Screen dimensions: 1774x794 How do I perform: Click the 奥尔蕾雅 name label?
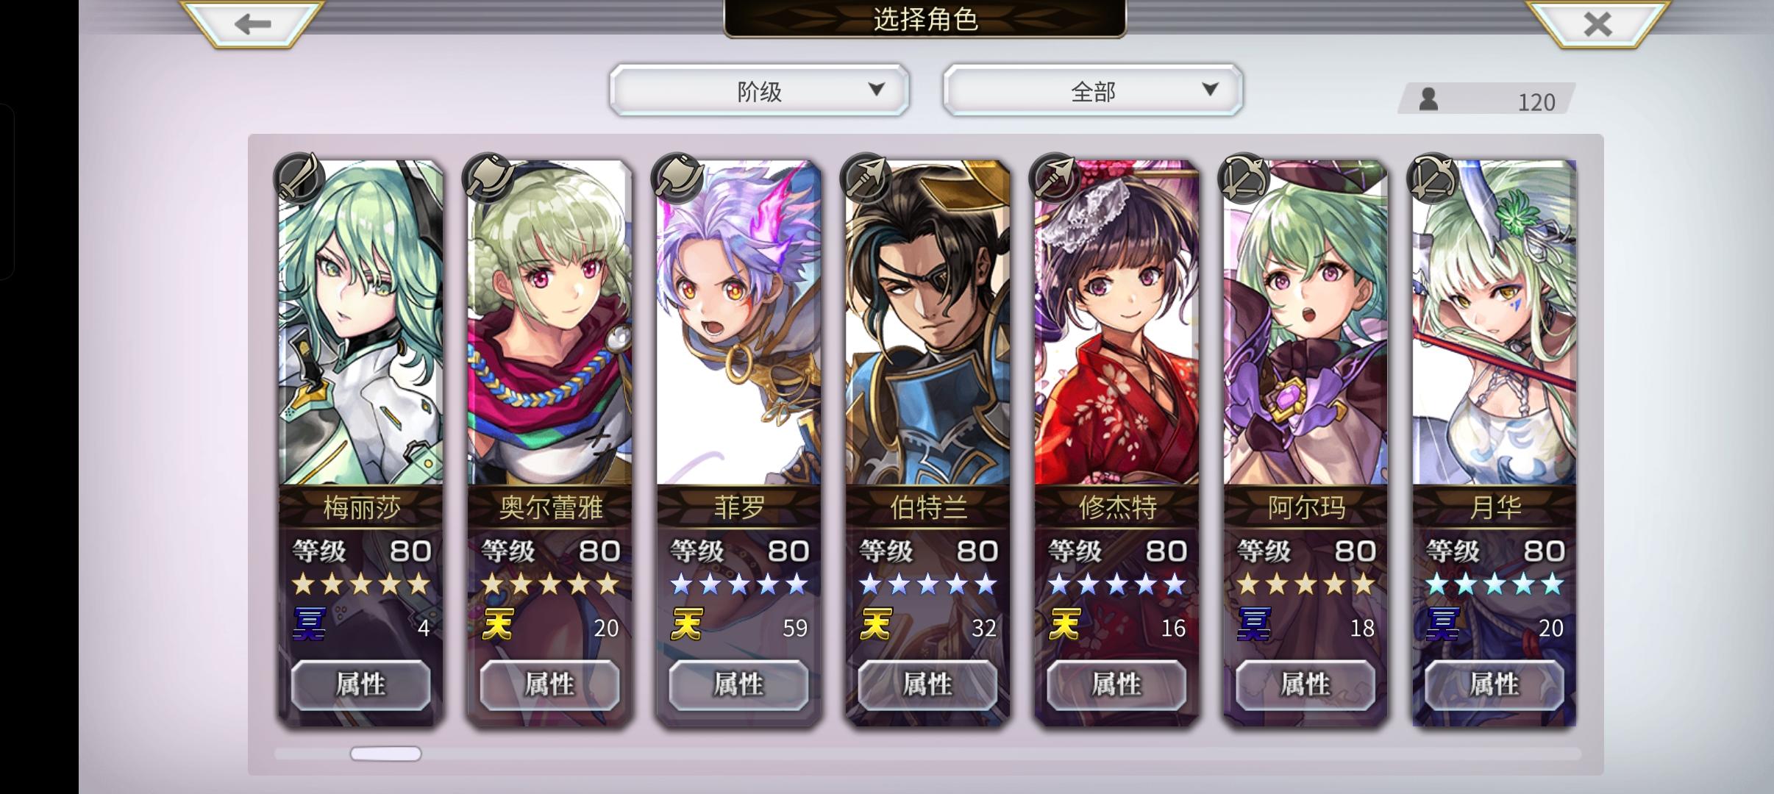[550, 507]
